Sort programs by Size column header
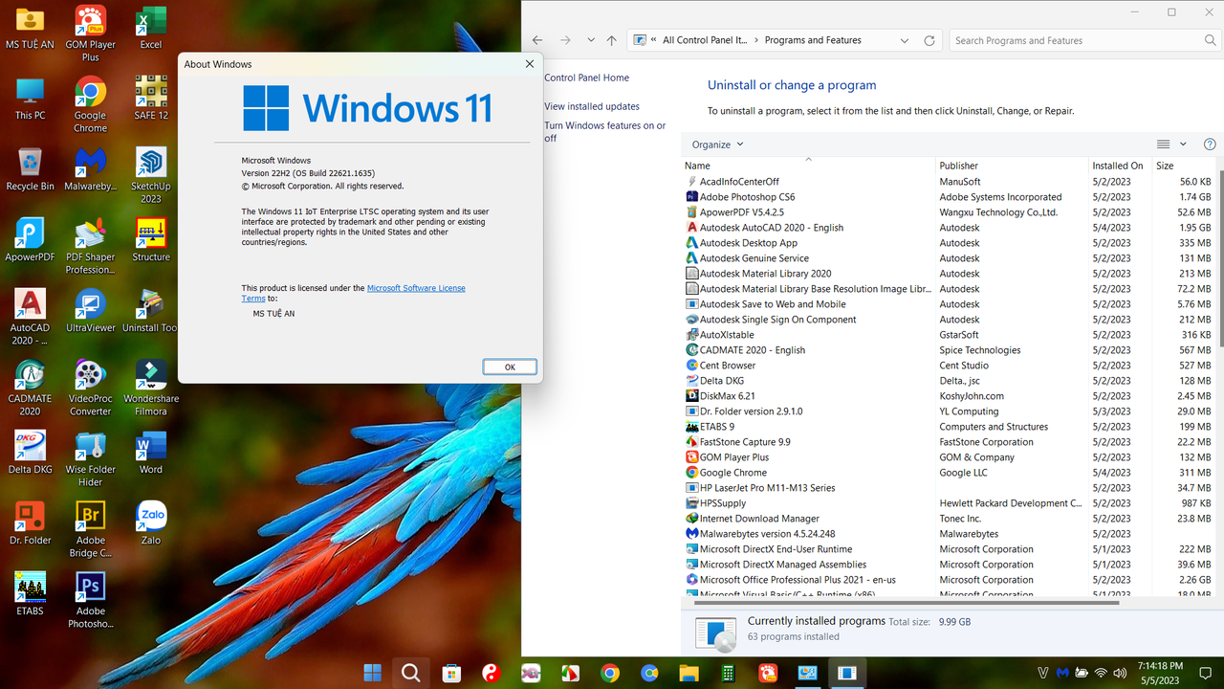Viewport: 1224px width, 689px height. point(1182,166)
